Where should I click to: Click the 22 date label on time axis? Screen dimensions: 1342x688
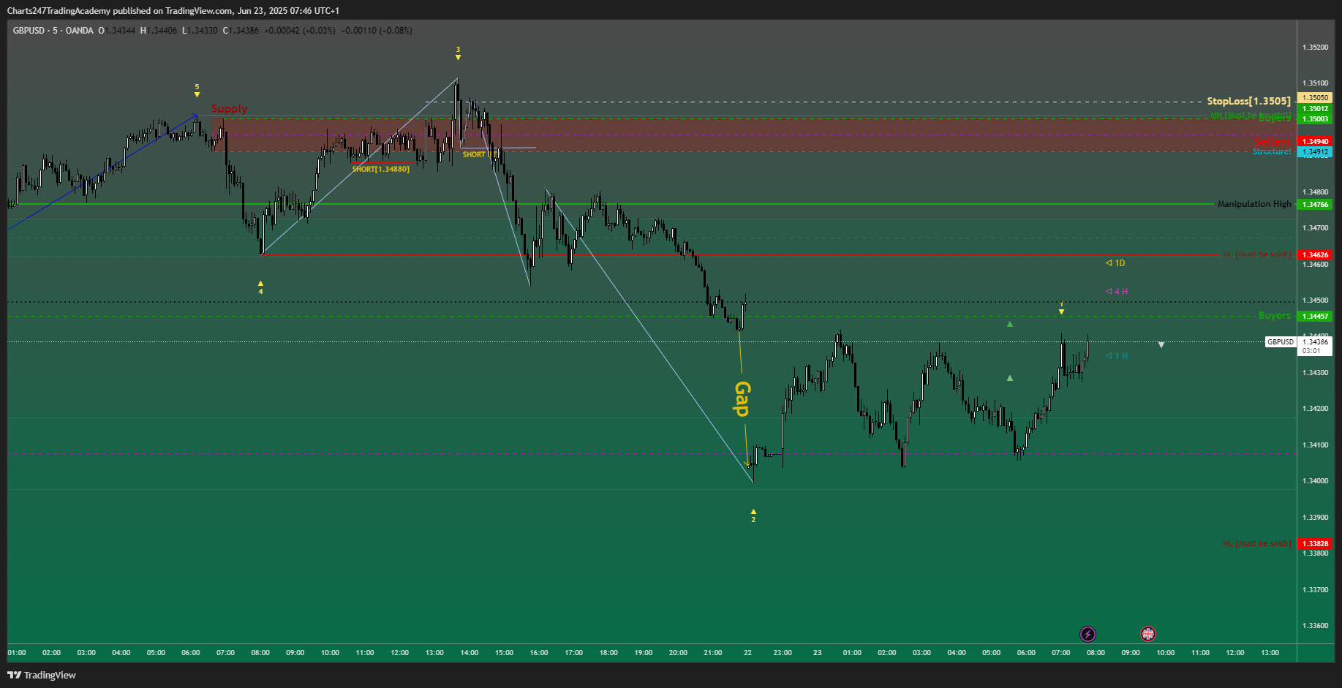[x=747, y=652]
